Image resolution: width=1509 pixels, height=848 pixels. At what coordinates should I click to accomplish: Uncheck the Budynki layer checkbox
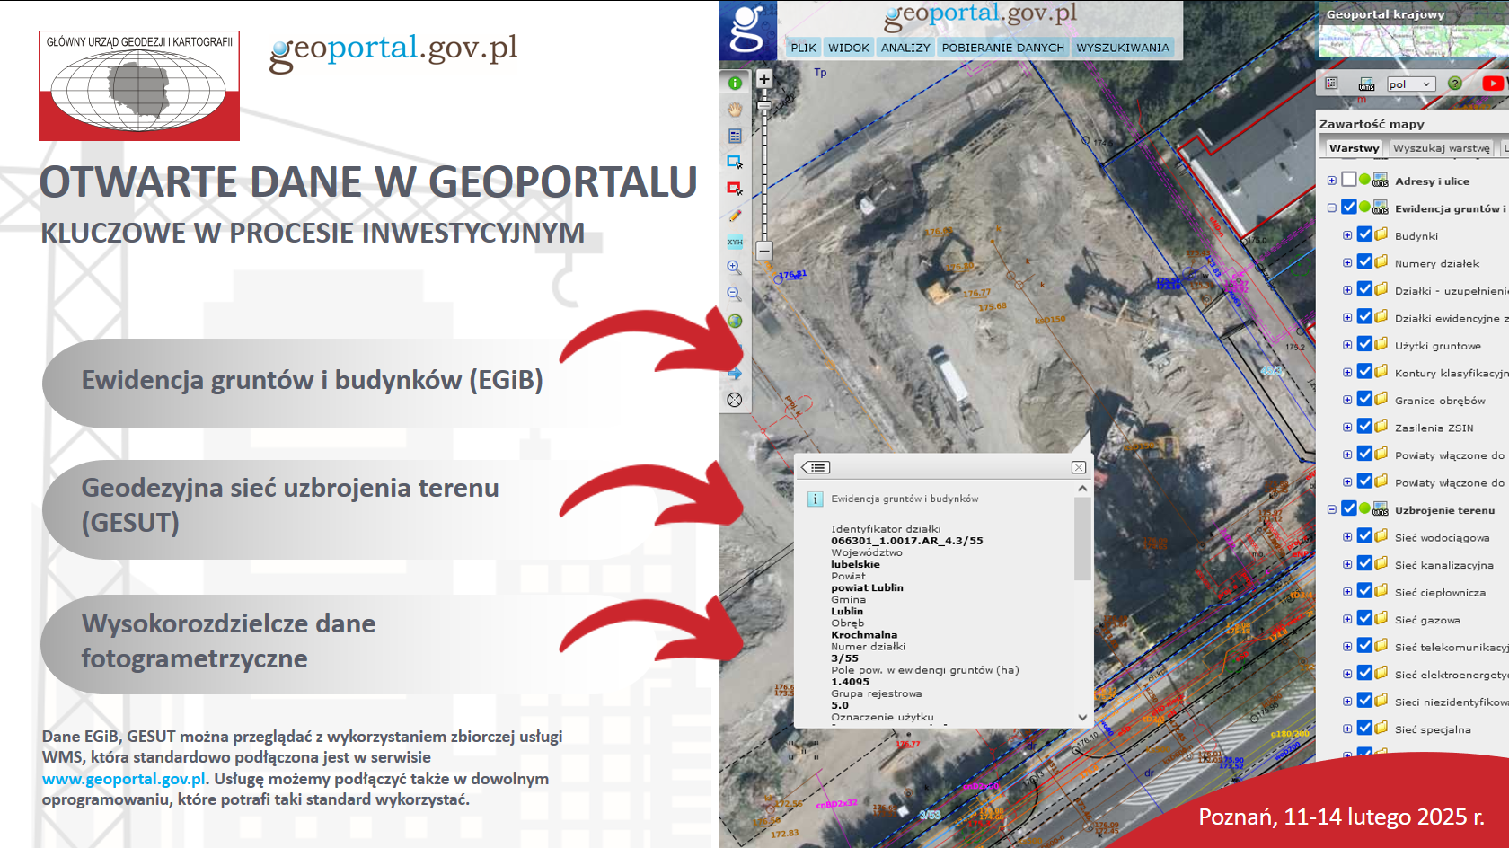1364,234
